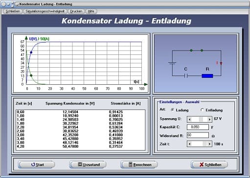Image resolution: width=250 pixels, height=178 pixels.
Task: Click the 'Zeit in [s]' column header
Action: coord(24,103)
